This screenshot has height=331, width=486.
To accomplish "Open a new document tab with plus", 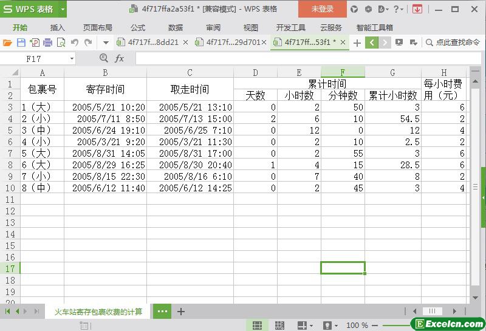I will coord(357,43).
